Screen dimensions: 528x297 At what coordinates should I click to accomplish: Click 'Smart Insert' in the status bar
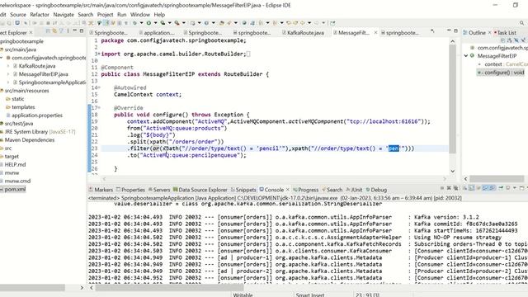[310, 295]
